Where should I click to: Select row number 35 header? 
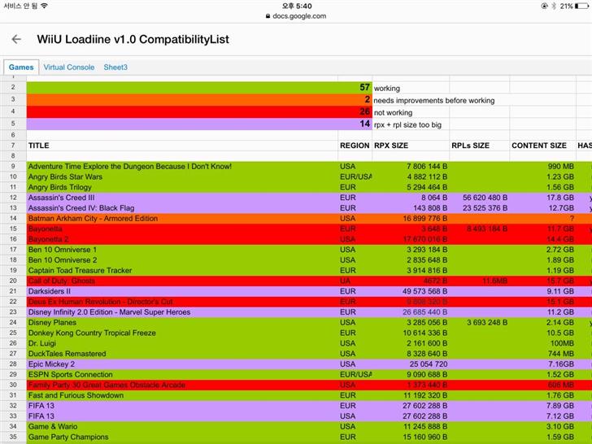click(13, 437)
